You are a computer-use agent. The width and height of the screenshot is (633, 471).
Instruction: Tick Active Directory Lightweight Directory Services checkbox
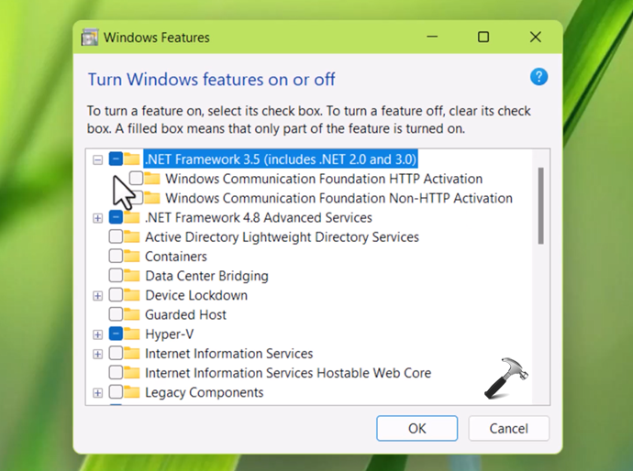[116, 237]
